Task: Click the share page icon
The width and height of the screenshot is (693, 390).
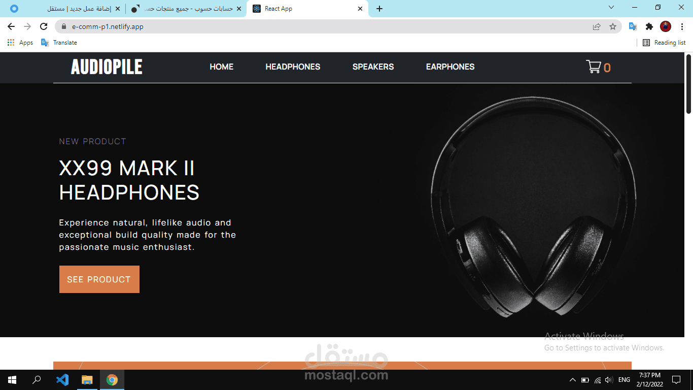Action: tap(597, 26)
